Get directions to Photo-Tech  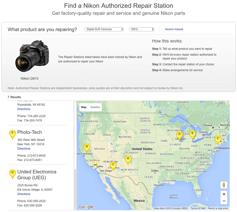24,149
